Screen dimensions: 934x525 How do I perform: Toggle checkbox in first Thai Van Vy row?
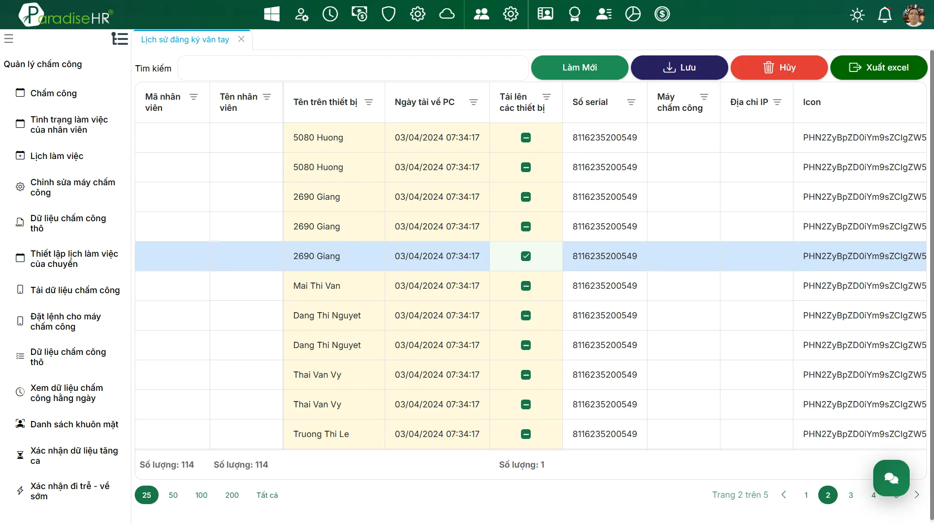[x=526, y=375]
